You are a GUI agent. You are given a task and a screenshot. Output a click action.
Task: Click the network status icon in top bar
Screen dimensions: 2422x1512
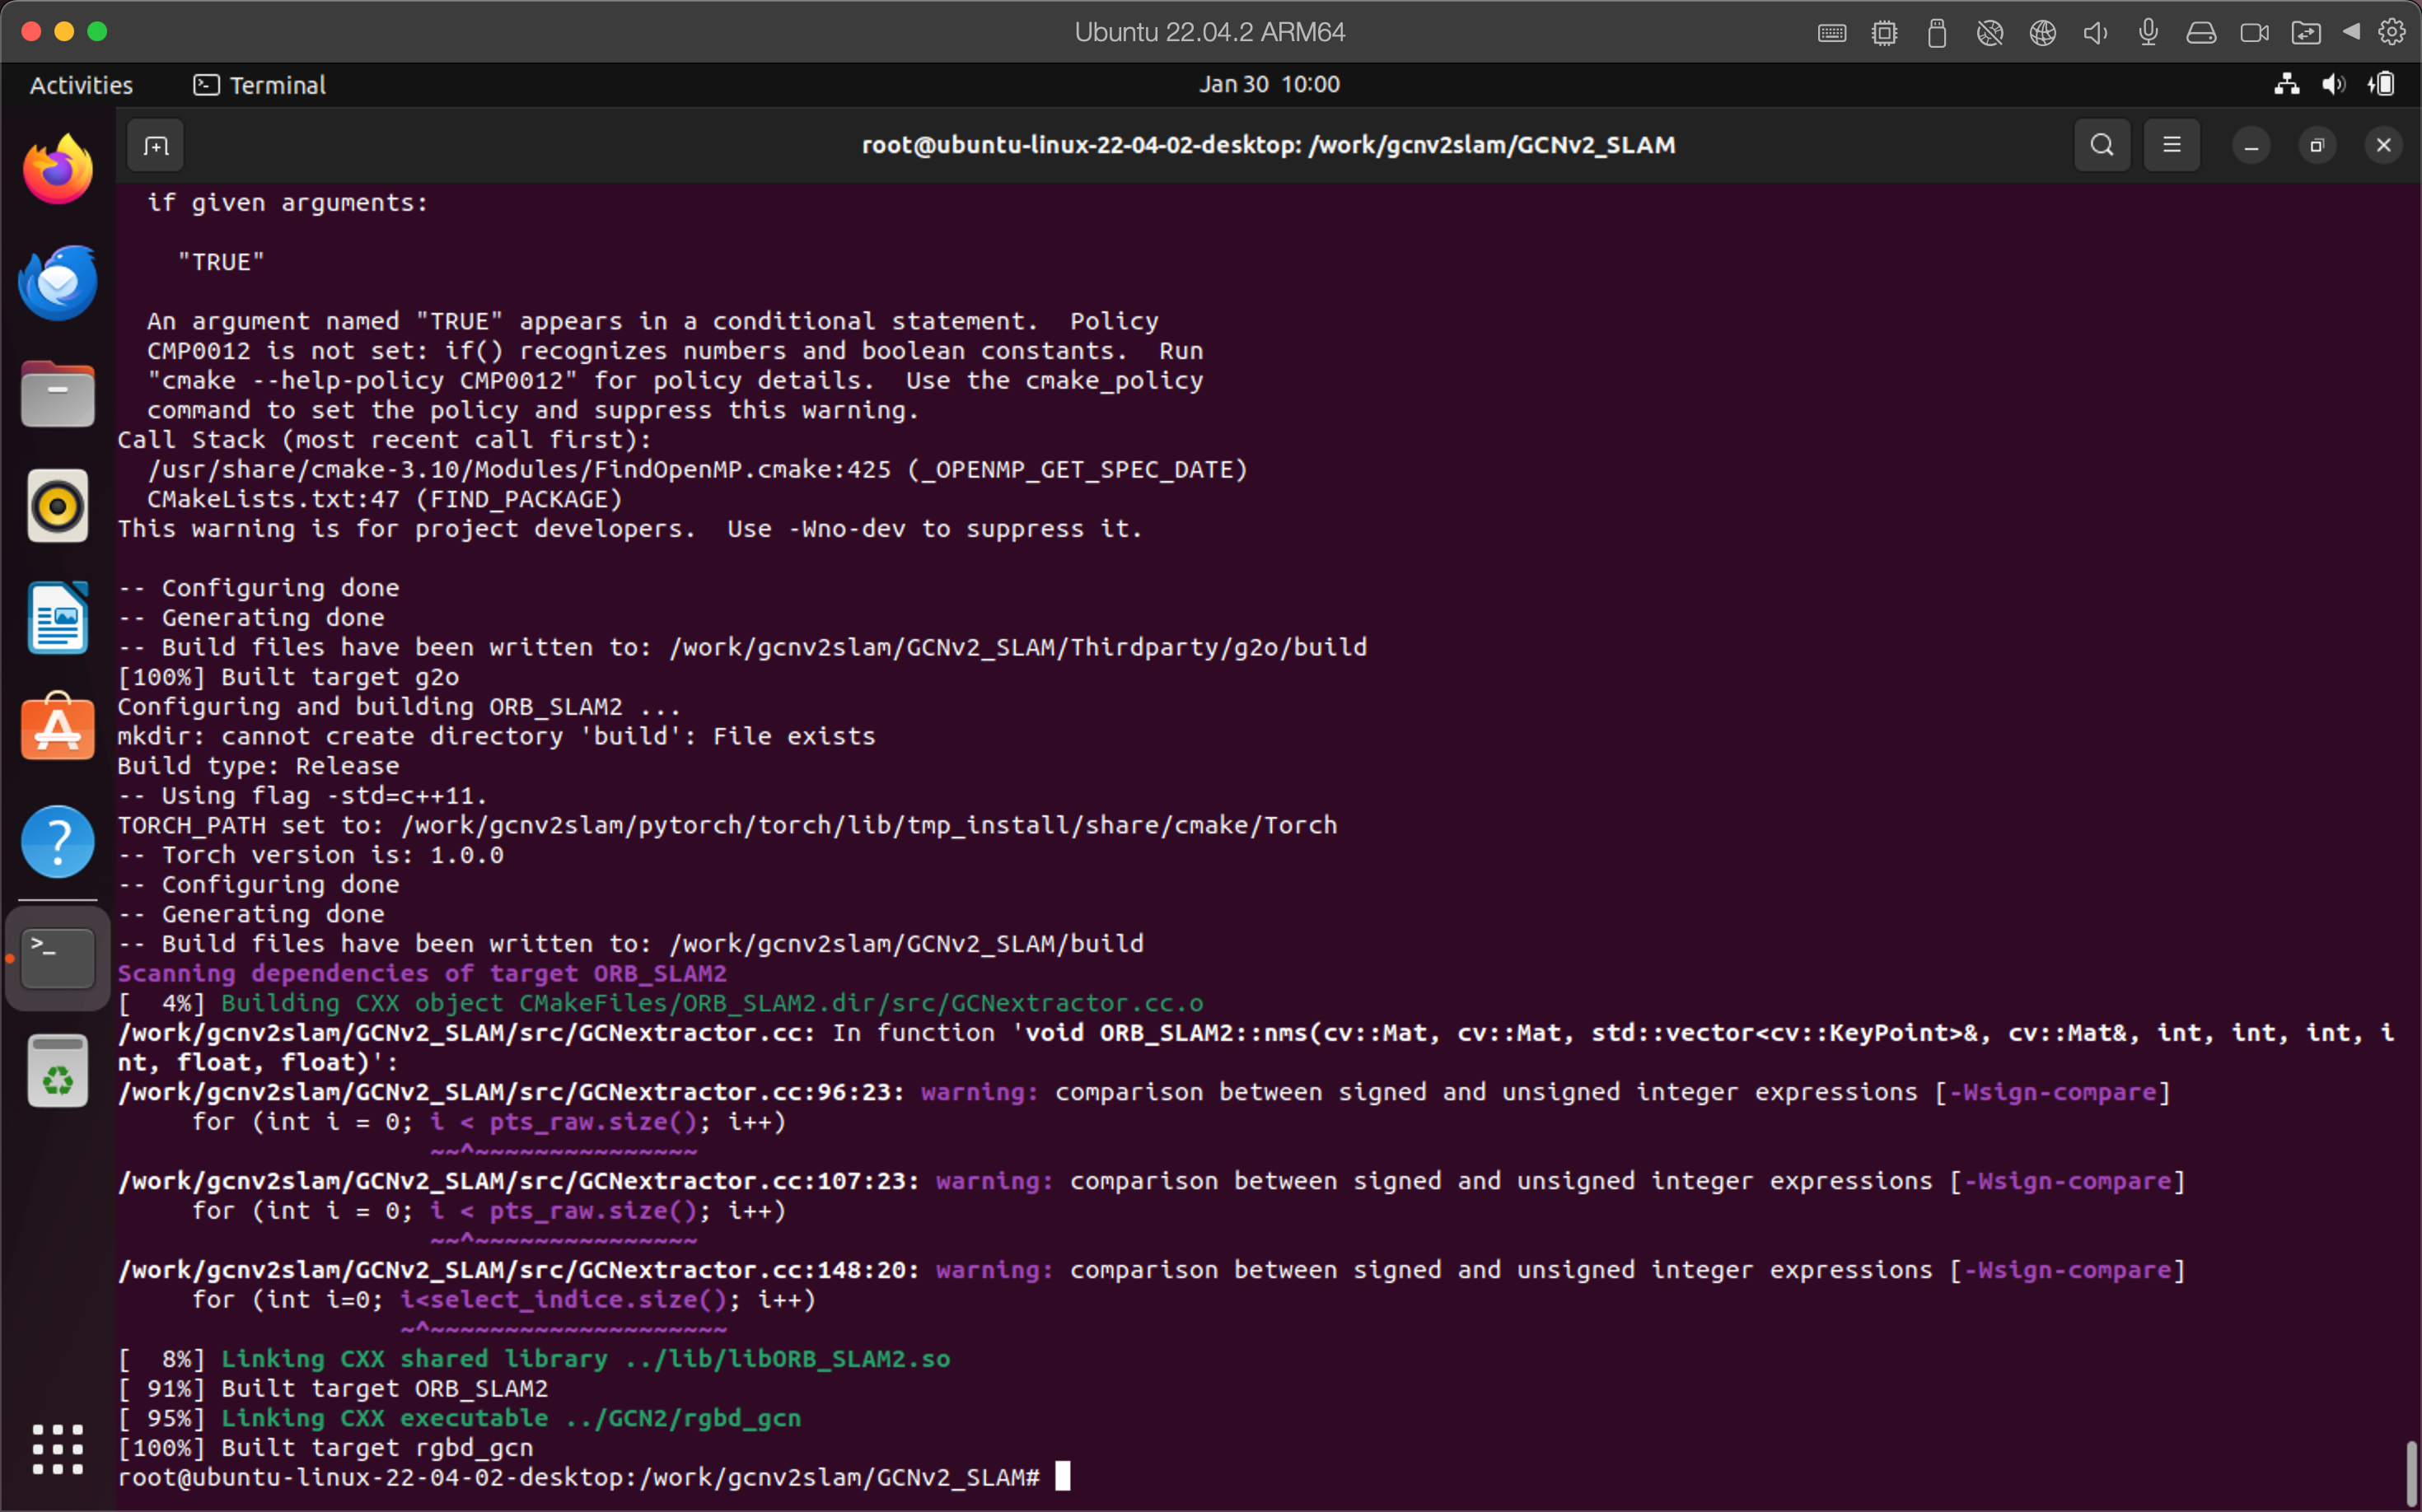click(x=2287, y=85)
